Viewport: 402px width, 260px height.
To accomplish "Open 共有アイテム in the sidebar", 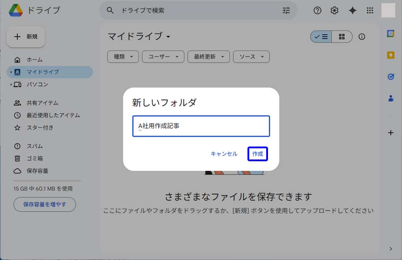I will point(42,103).
